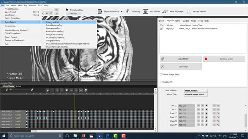The height and width of the screenshot is (139, 248).
Task: Open the Ghosting tool
Action: click(x=133, y=12)
